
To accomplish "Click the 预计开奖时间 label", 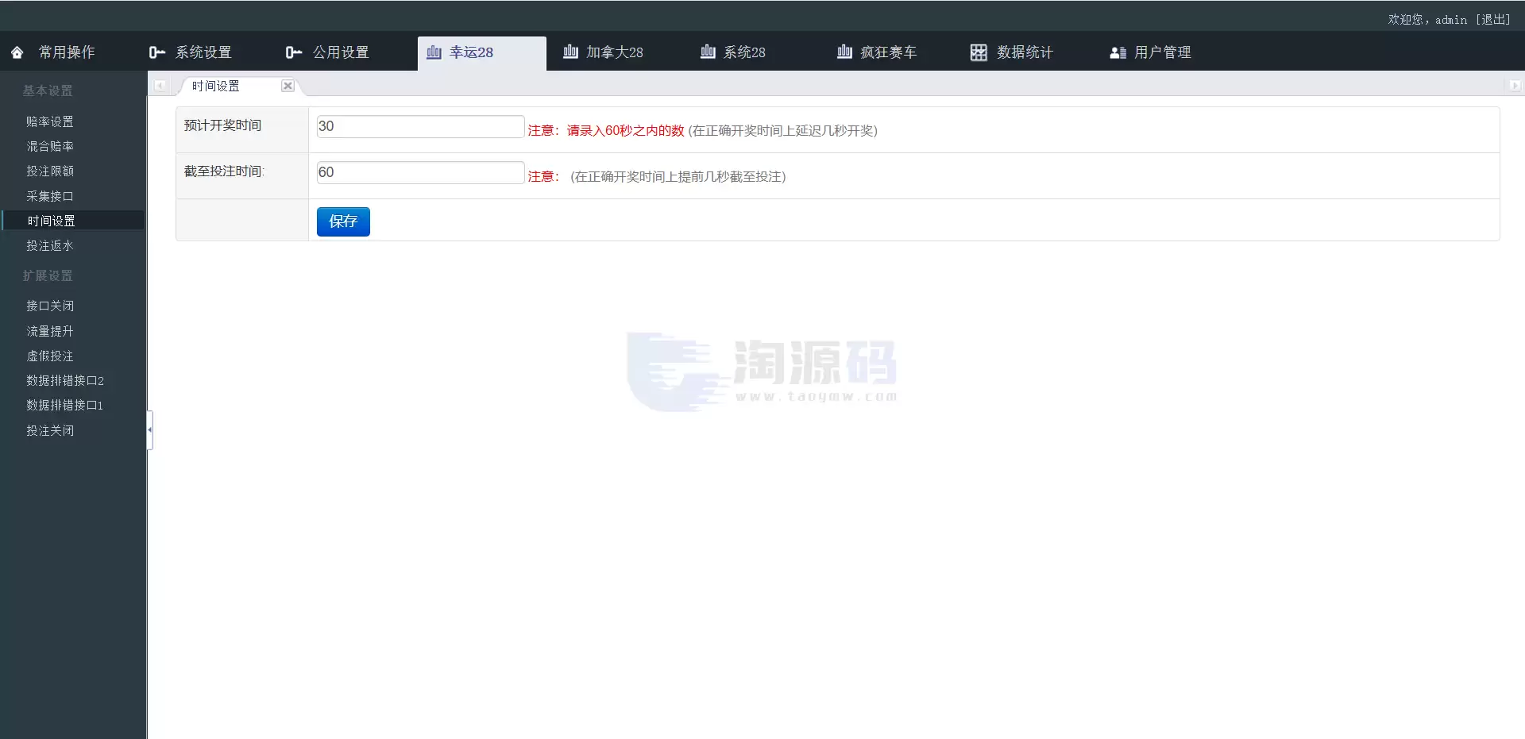I will 222,125.
